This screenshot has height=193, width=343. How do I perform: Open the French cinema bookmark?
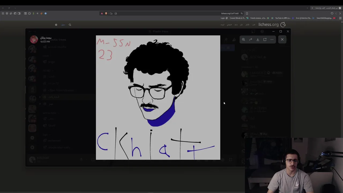260,18
